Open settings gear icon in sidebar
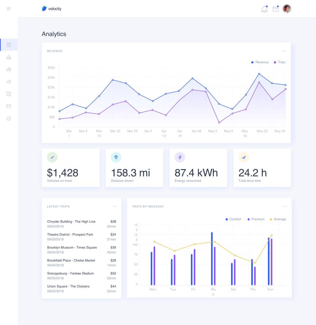Screen dimensions: 316x325 (x=9, y=118)
